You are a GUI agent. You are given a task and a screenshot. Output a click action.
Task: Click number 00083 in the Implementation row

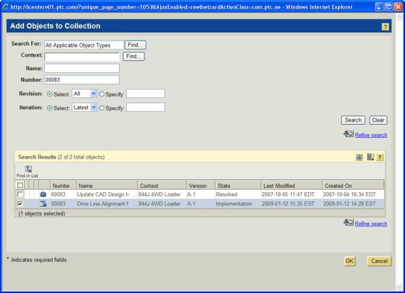(58, 204)
